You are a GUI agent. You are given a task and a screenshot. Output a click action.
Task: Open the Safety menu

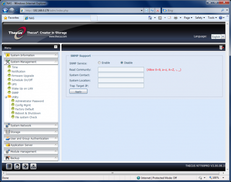tap(200, 18)
